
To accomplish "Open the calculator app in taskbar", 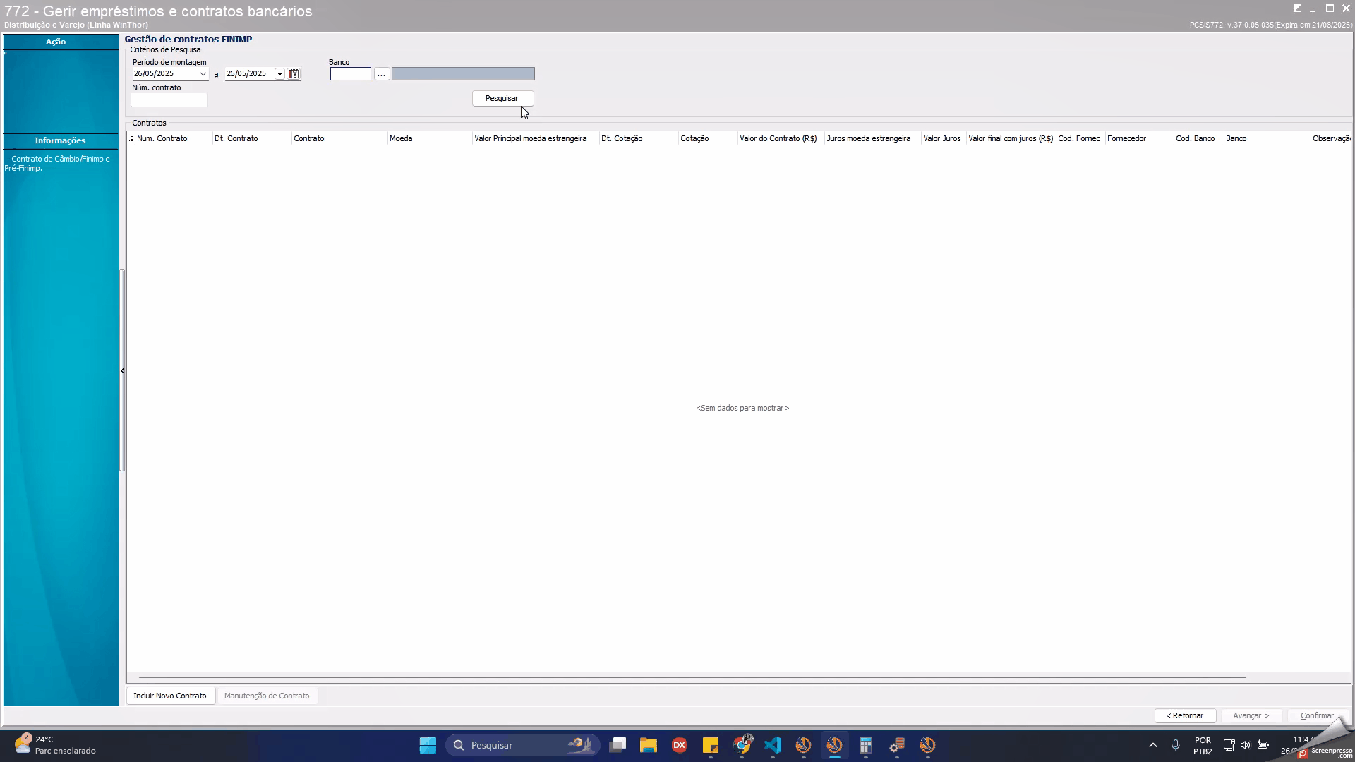I will pyautogui.click(x=865, y=745).
